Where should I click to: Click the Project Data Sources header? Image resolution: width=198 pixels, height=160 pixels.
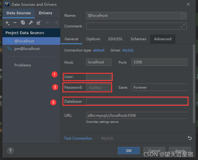31,33
